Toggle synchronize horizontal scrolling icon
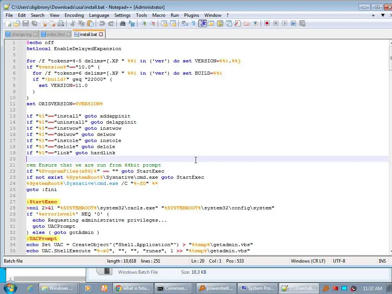This screenshot has height=294, width=392. pyautogui.click(x=173, y=23)
